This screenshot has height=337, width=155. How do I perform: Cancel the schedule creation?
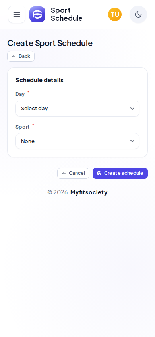[74, 173]
